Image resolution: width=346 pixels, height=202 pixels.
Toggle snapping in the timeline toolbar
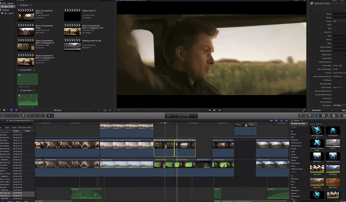click(286, 120)
